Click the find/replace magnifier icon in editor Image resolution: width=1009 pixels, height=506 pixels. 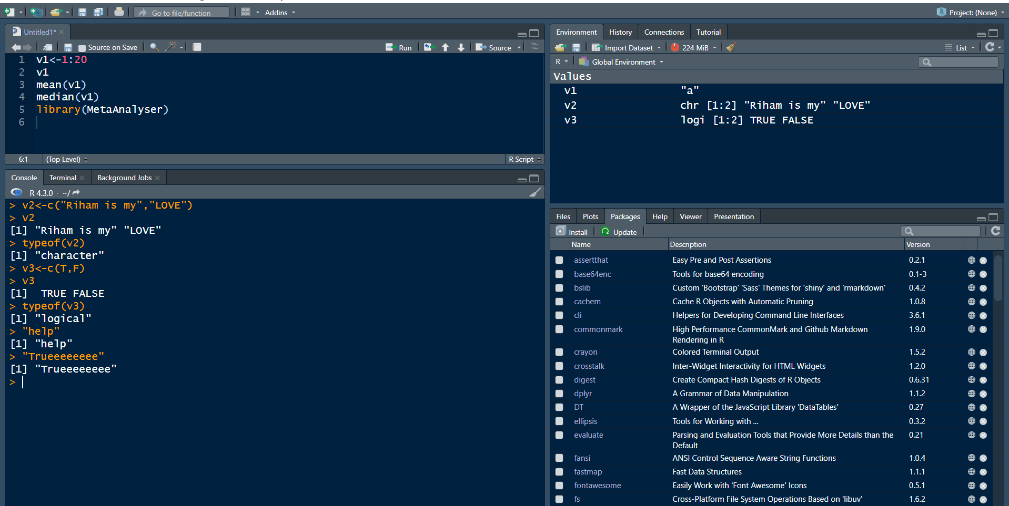point(154,47)
